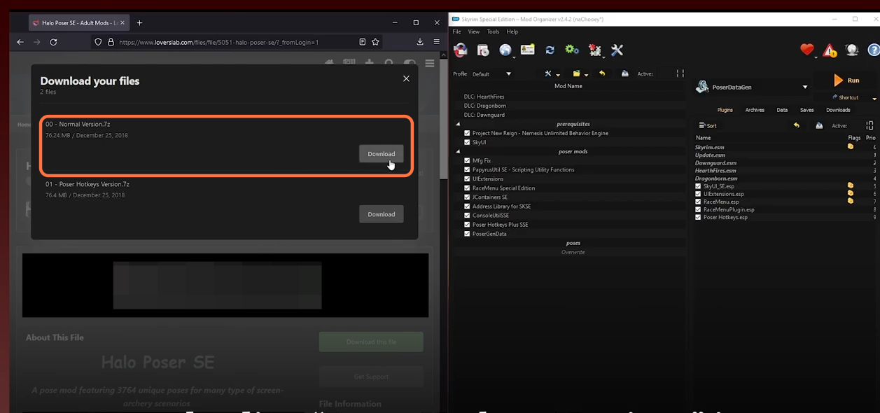Open the View menu in Mod Organizer
This screenshot has height=413, width=880.
474,31
